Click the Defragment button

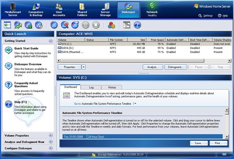175,67
